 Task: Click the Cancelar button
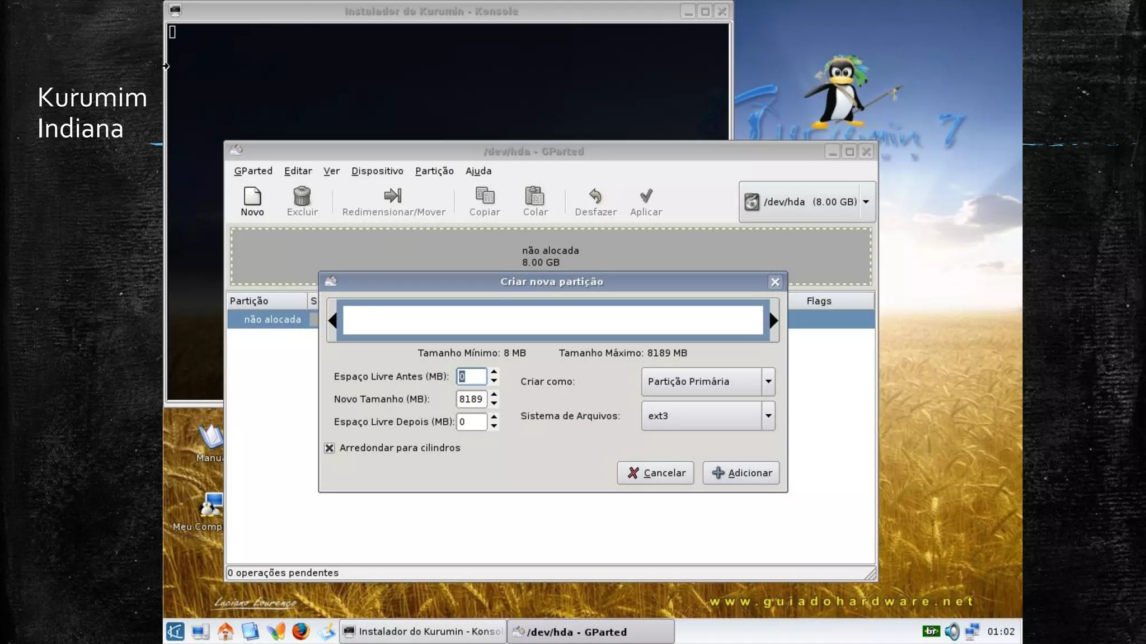(656, 473)
